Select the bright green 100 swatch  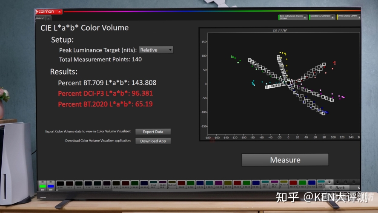(x=43, y=186)
